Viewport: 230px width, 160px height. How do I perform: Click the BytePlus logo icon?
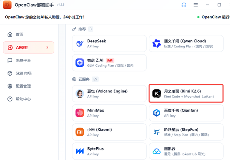(80, 151)
